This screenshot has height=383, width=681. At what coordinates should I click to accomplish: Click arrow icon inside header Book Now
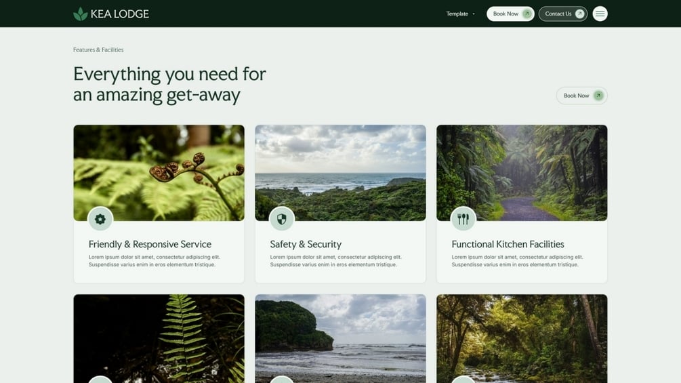527,14
